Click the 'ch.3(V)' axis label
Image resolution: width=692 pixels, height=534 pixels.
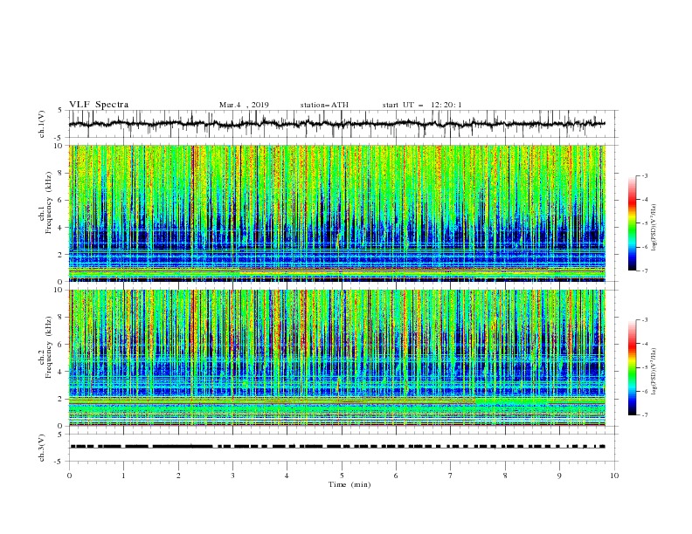point(42,448)
